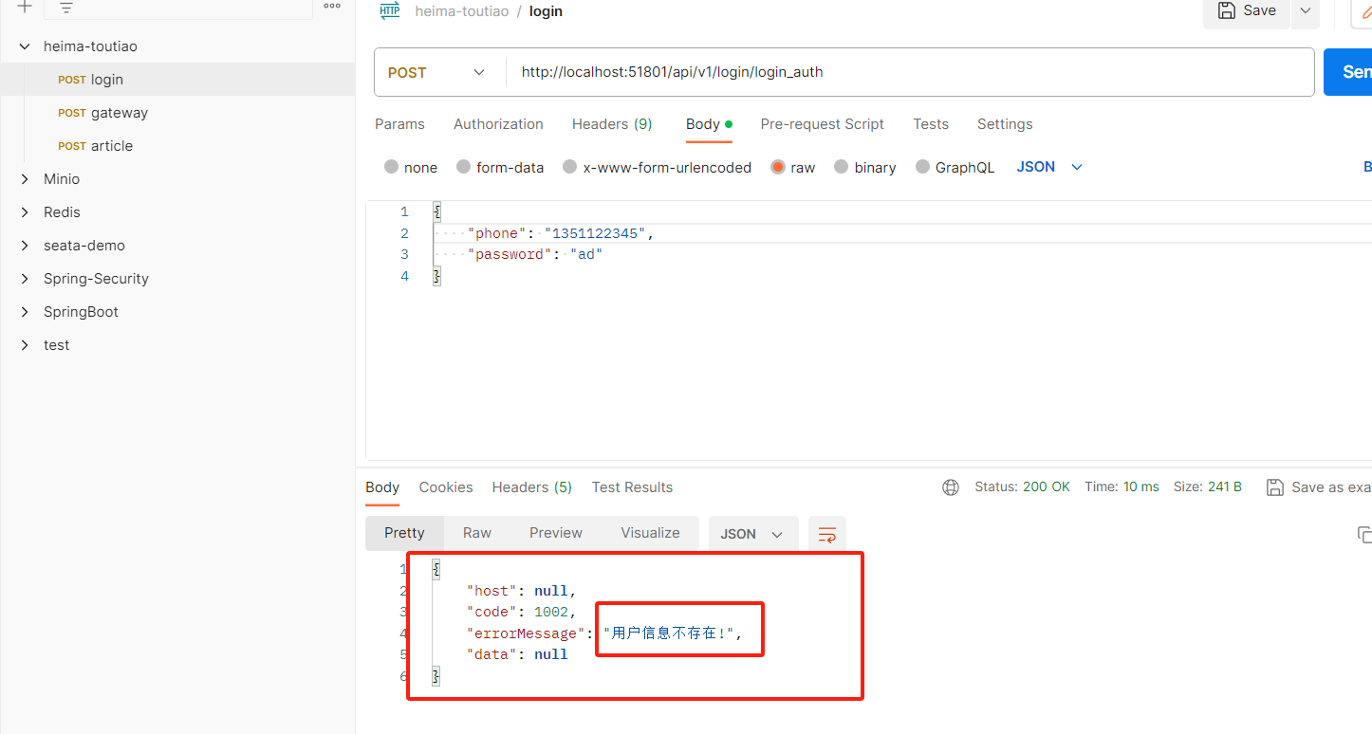This screenshot has width=1372, height=734.
Task: Switch to the Authorization tab
Action: coord(498,124)
